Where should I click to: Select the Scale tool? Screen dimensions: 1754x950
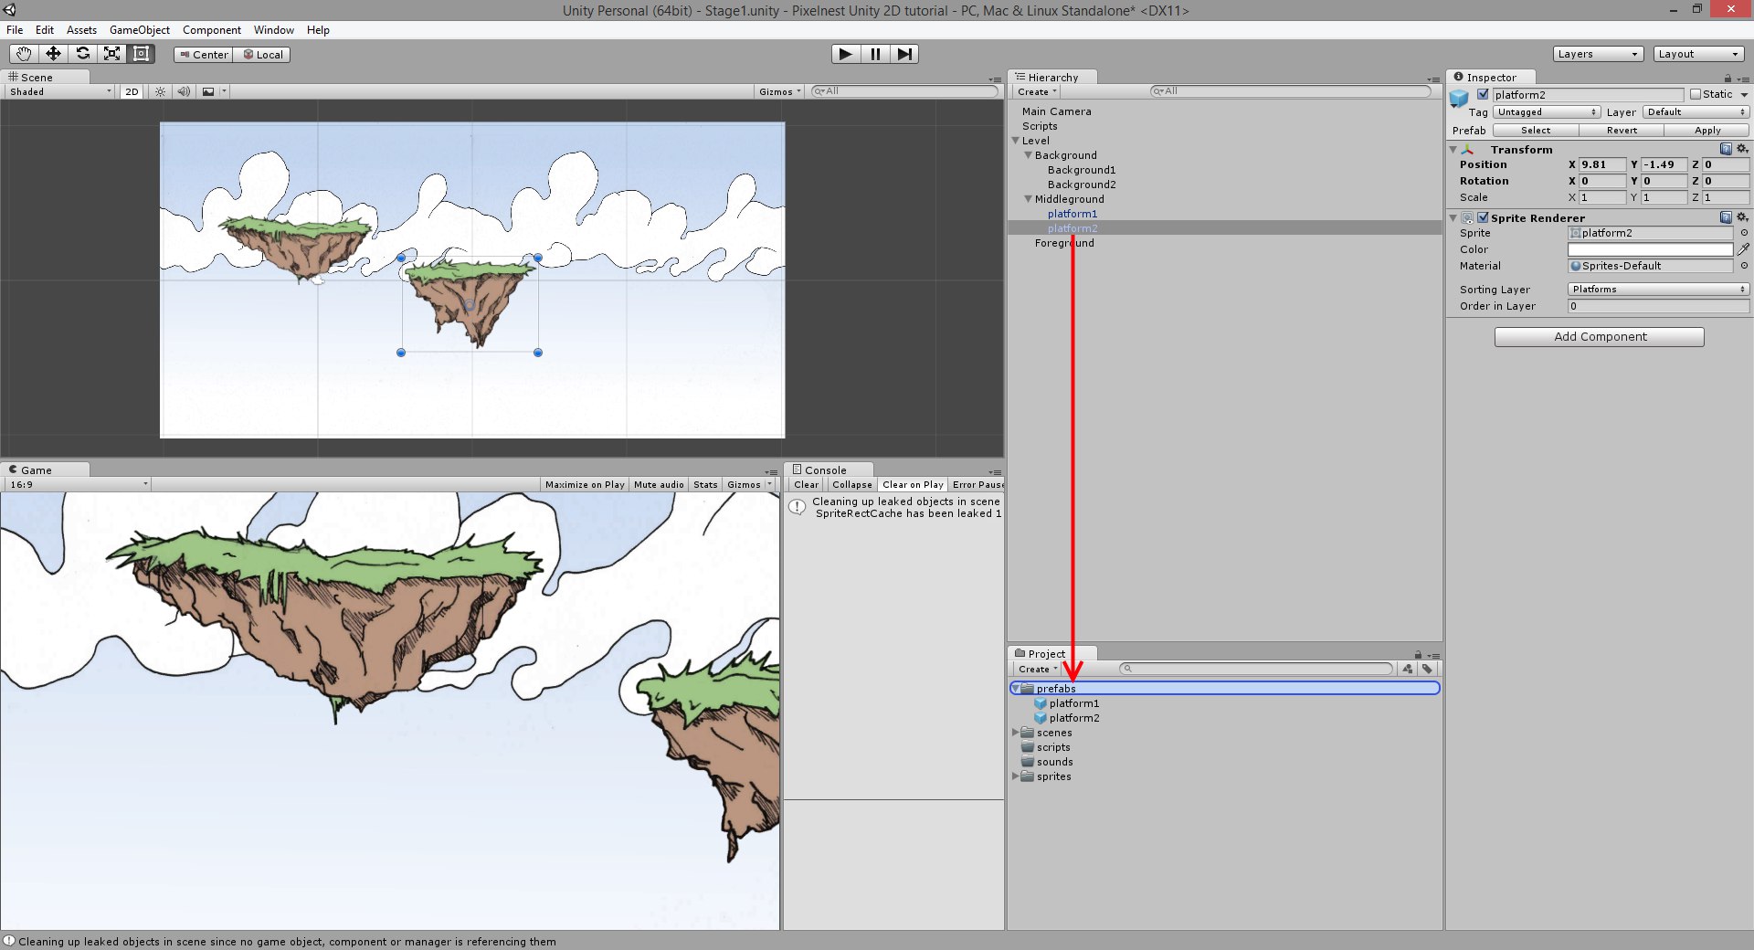[x=111, y=54]
